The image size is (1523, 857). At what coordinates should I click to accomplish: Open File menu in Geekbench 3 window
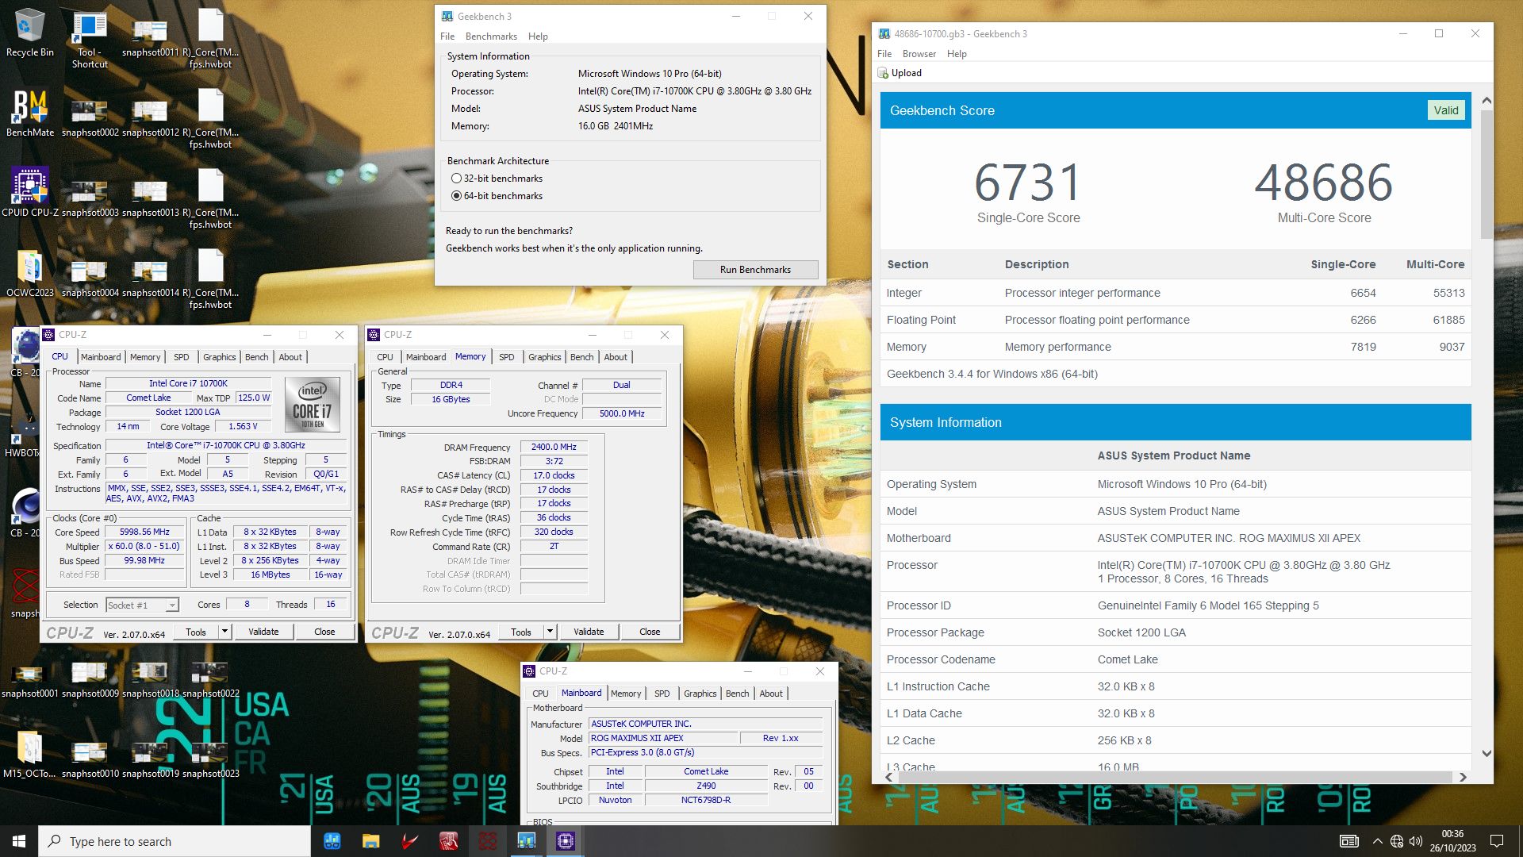pos(447,37)
